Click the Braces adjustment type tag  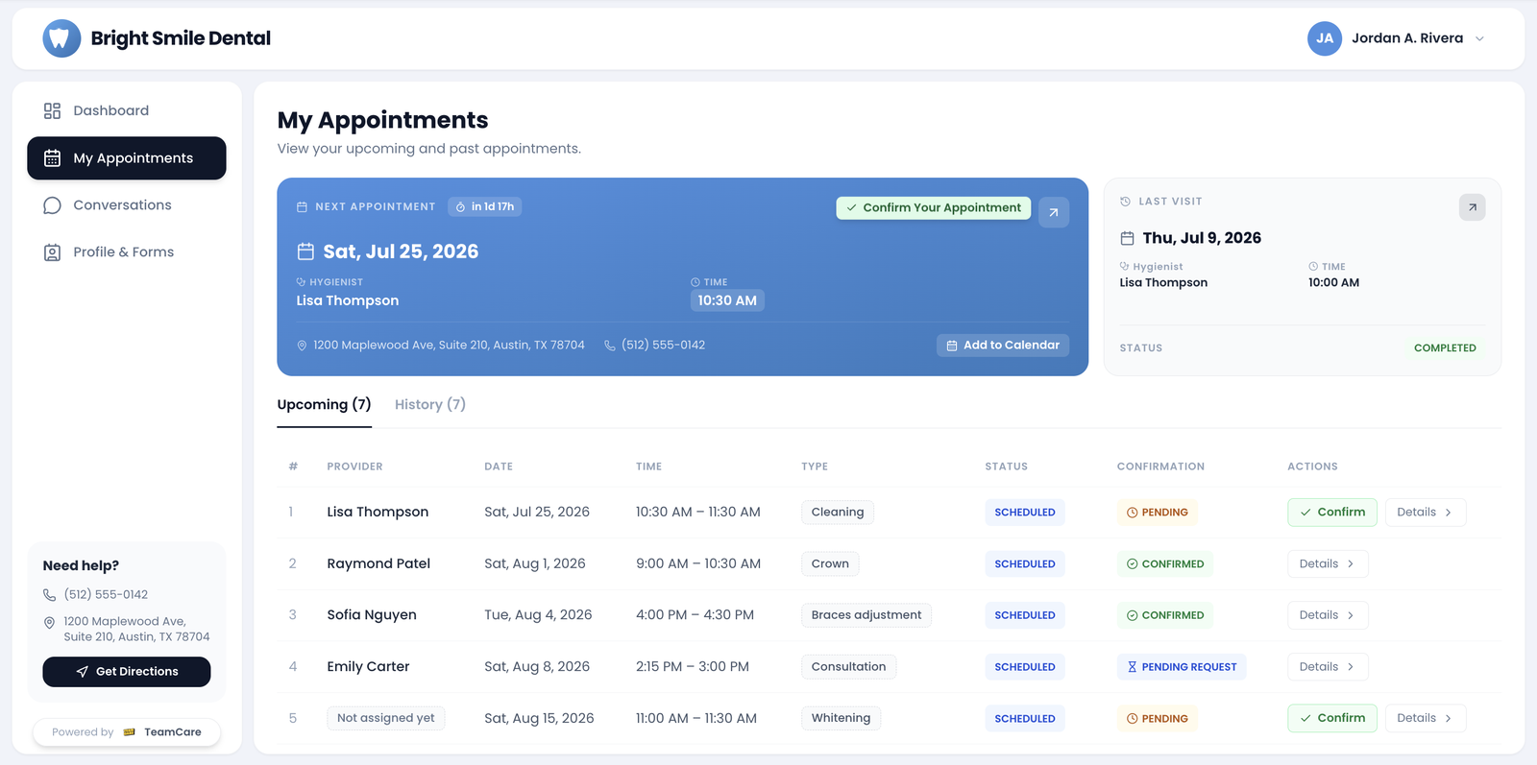click(866, 615)
